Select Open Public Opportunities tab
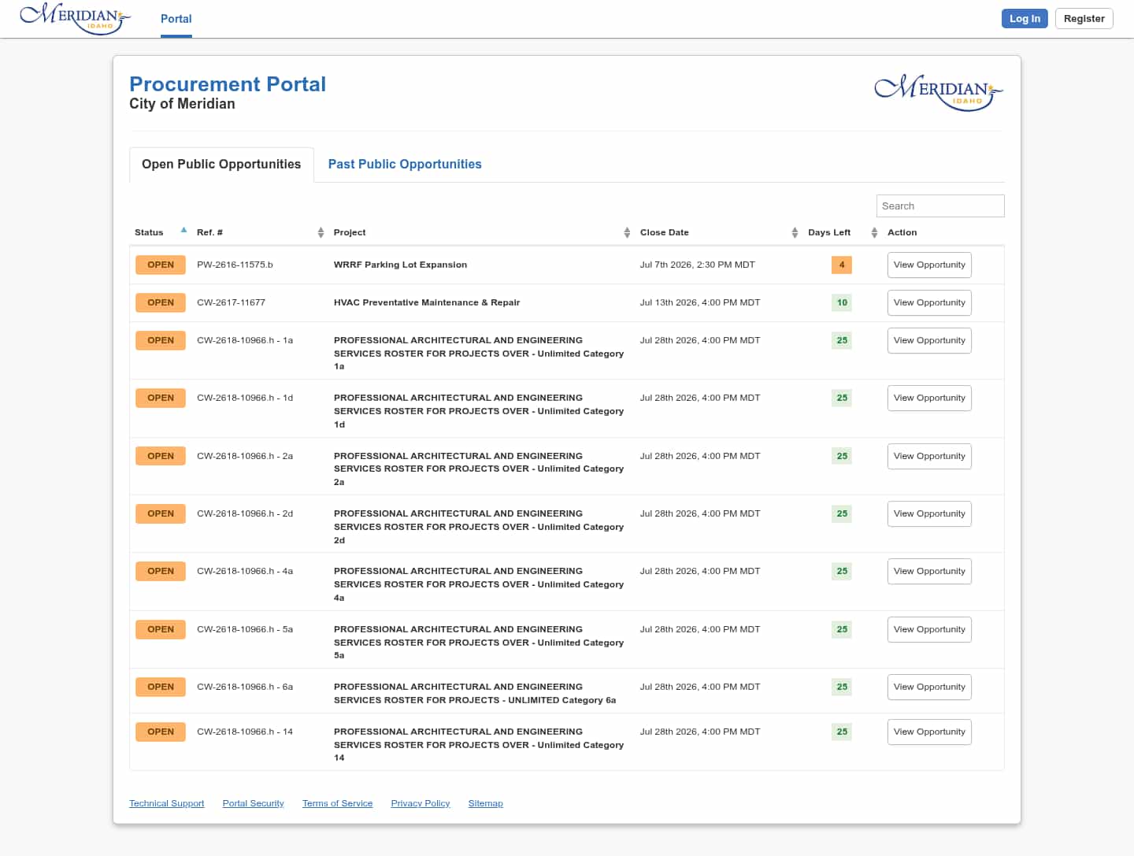The image size is (1134, 856). pyautogui.click(x=221, y=165)
